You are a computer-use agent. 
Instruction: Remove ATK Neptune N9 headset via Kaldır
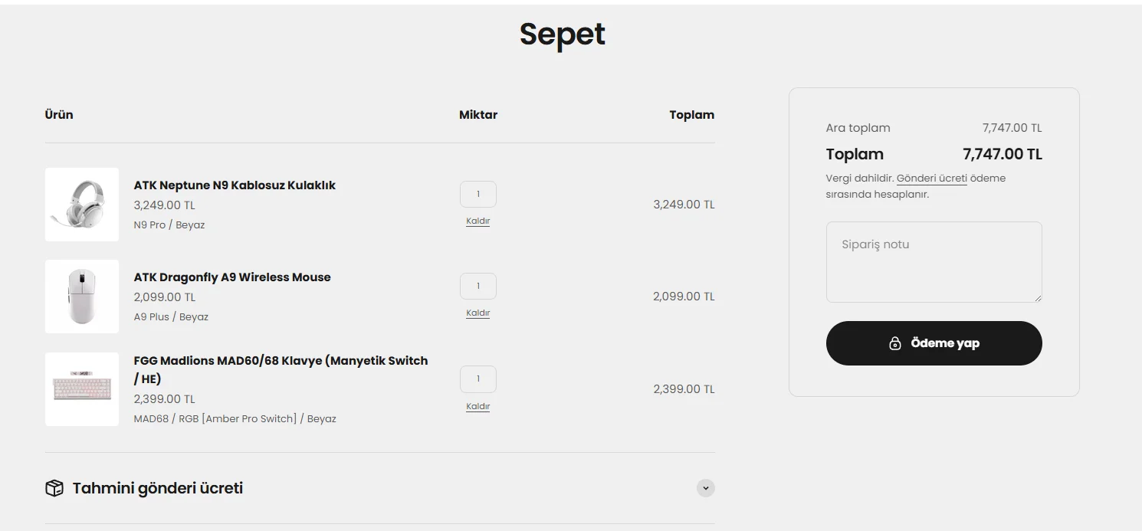(x=478, y=221)
